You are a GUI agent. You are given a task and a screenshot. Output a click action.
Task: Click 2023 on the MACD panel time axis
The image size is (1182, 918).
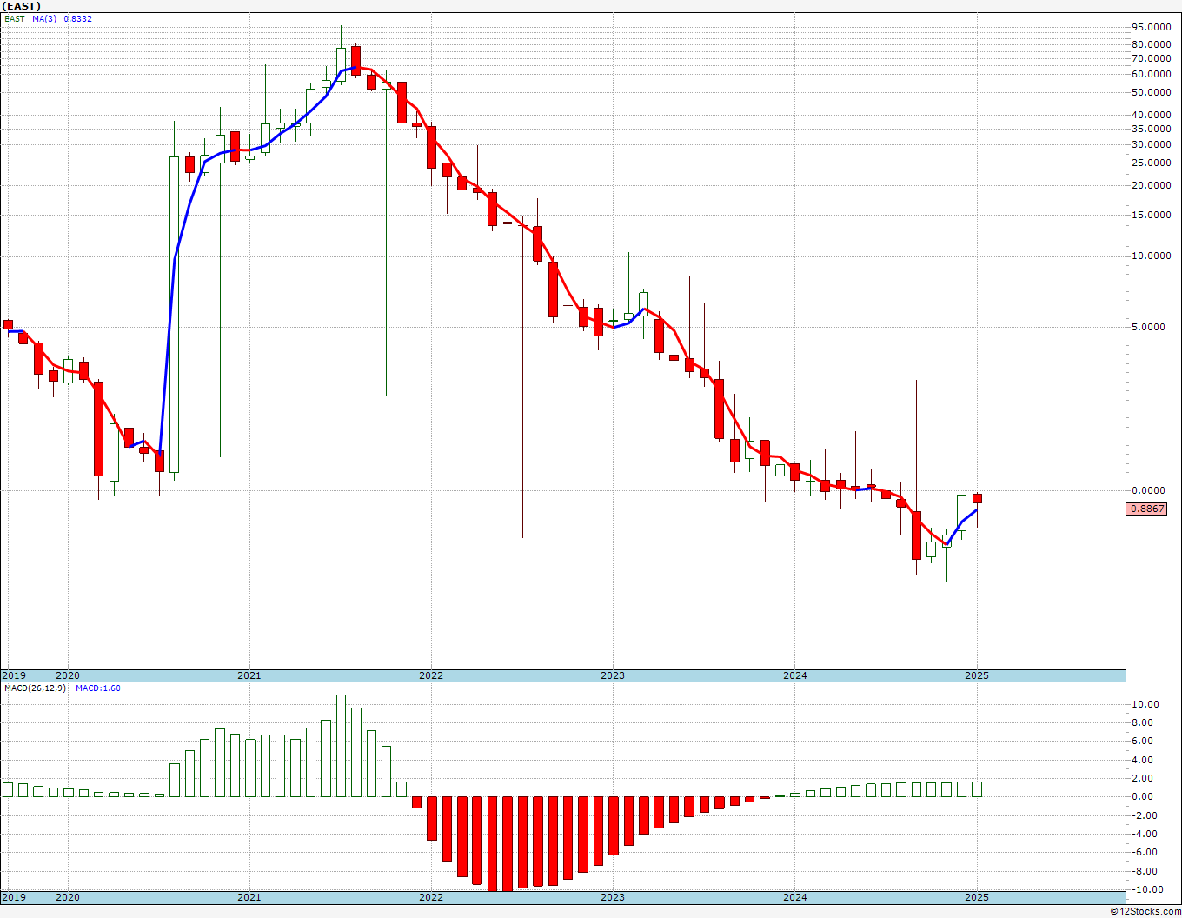point(613,897)
